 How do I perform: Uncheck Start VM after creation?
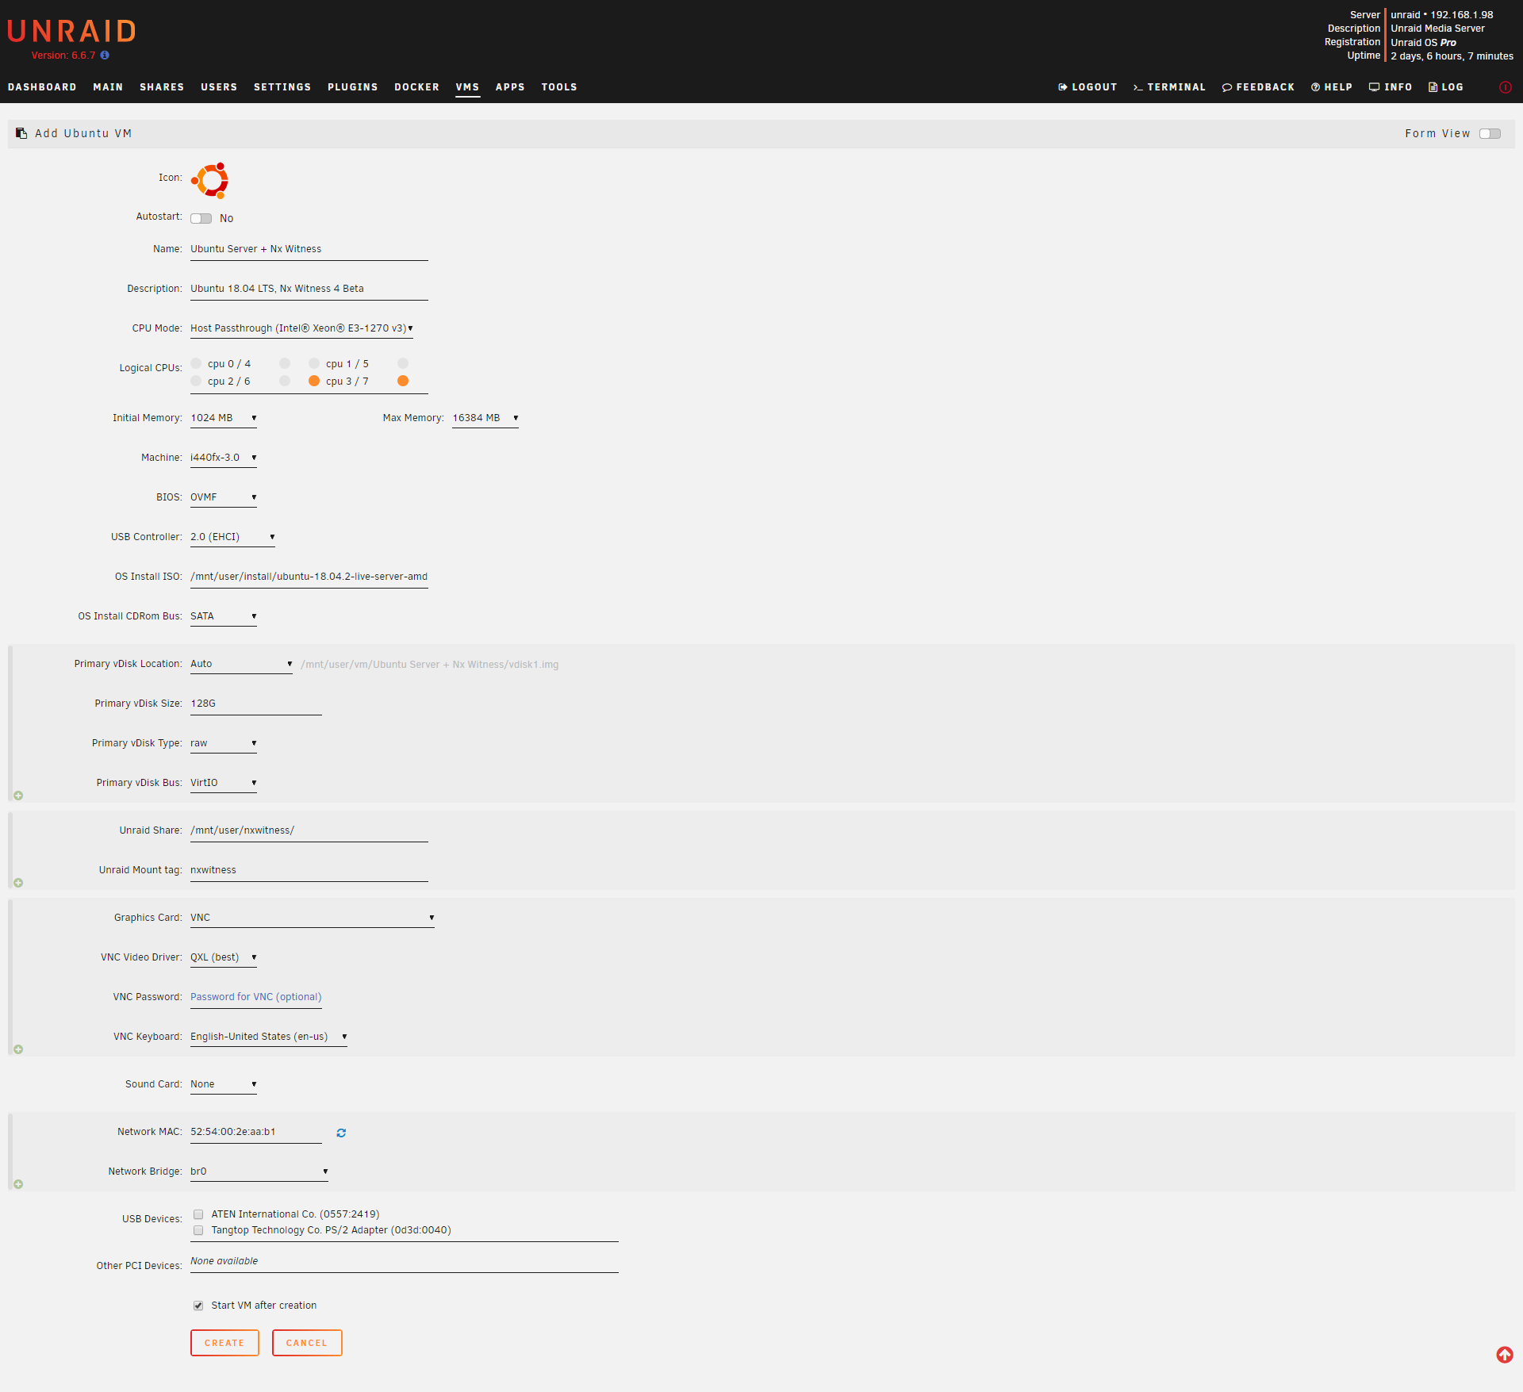point(198,1306)
